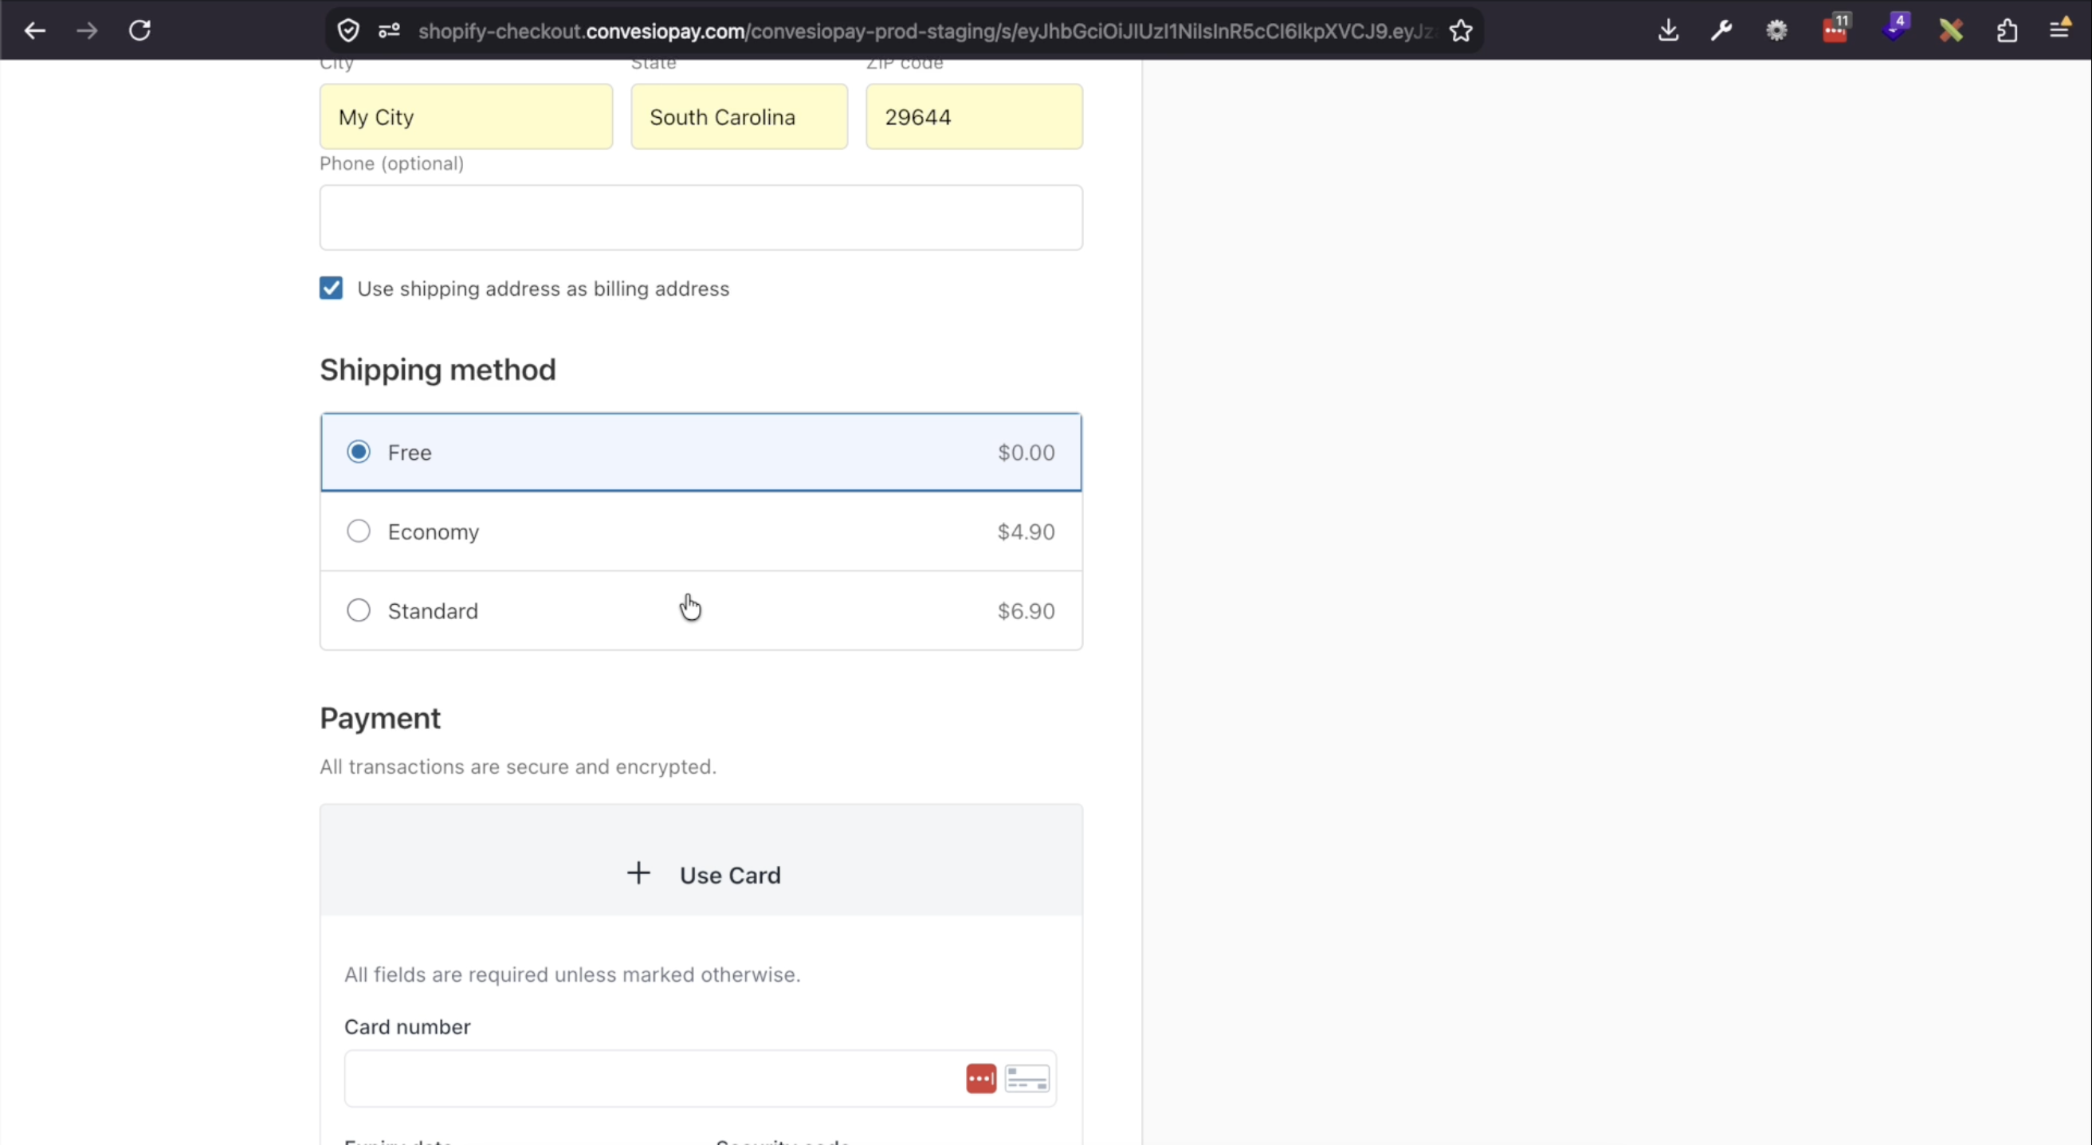Click 'All transactions are secure and encrypted.' text

tap(518, 767)
